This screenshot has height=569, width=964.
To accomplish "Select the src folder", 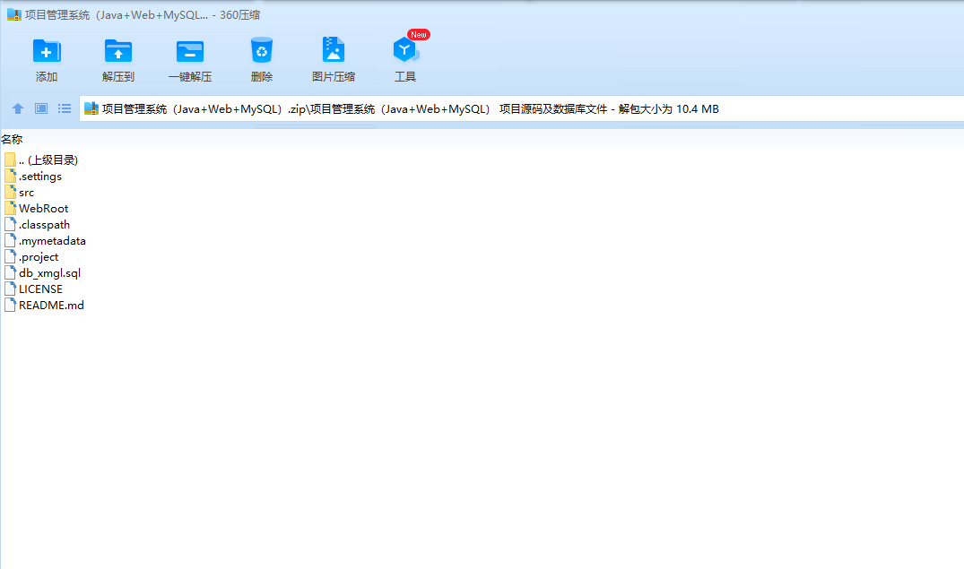I will point(19,193).
